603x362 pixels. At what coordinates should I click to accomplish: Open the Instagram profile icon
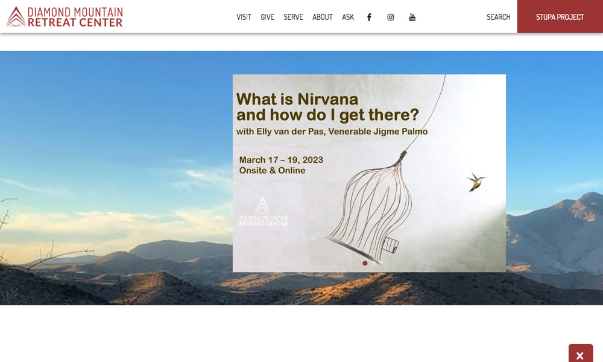click(x=391, y=17)
